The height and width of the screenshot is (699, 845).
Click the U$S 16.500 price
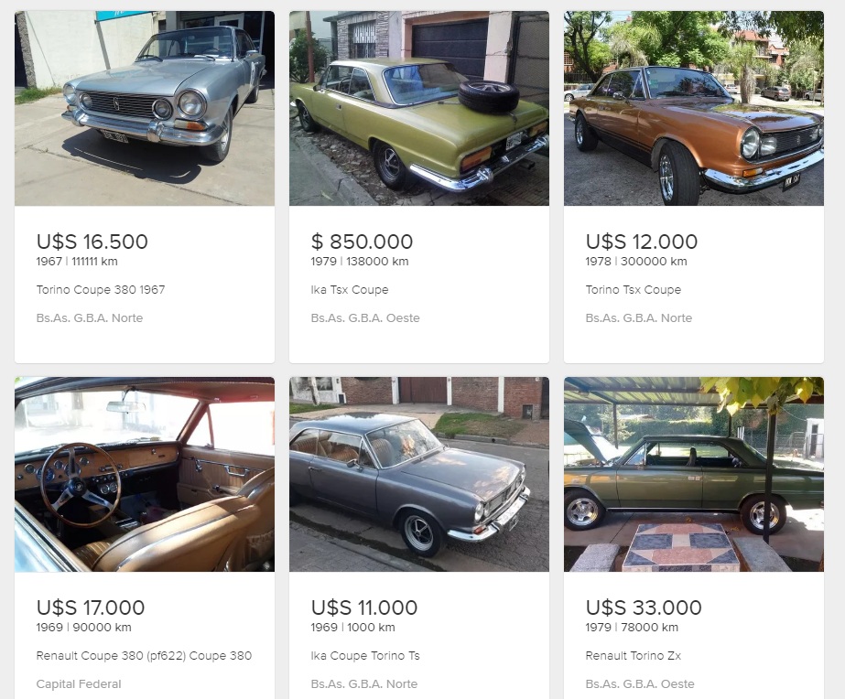[92, 242]
